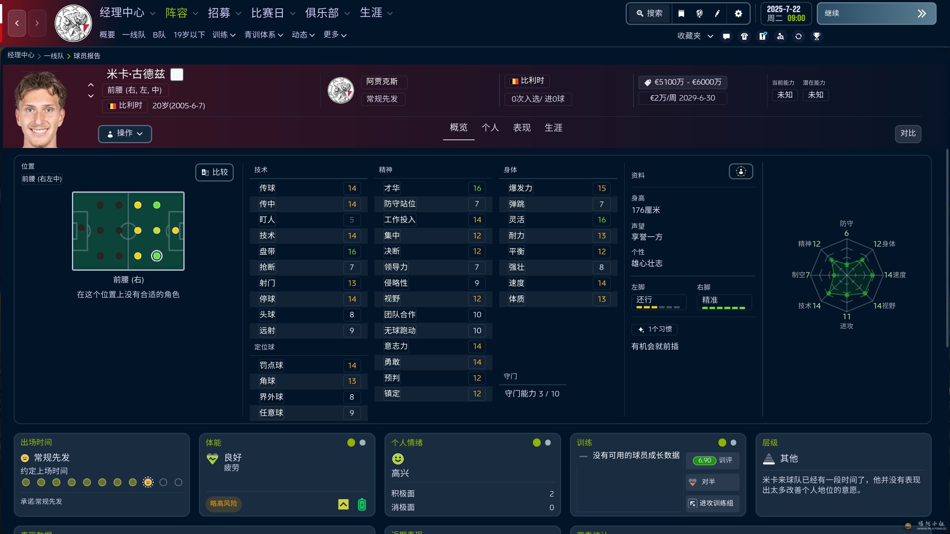The width and height of the screenshot is (950, 534).
Task: Switch fitness card to second page dot
Action: pos(363,442)
